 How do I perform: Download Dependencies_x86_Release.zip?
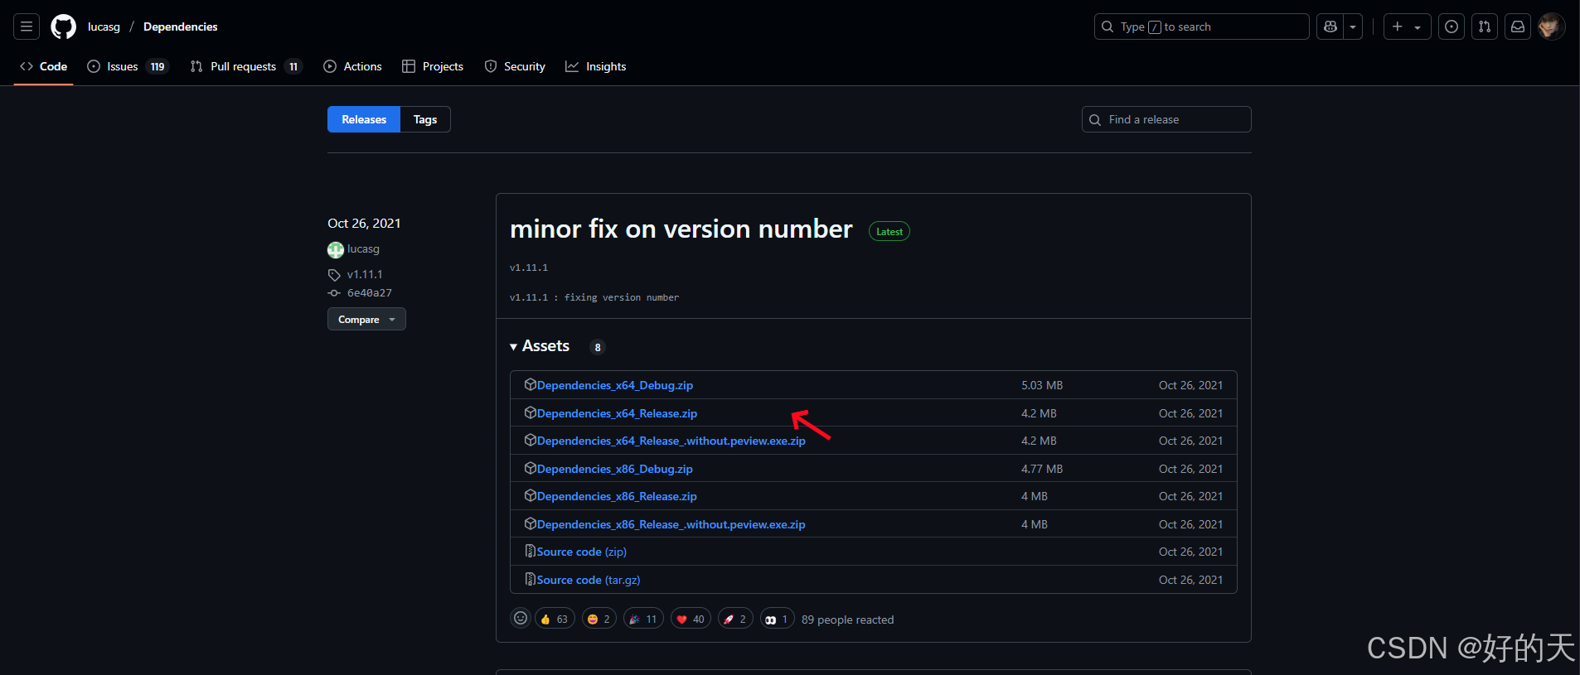(617, 496)
